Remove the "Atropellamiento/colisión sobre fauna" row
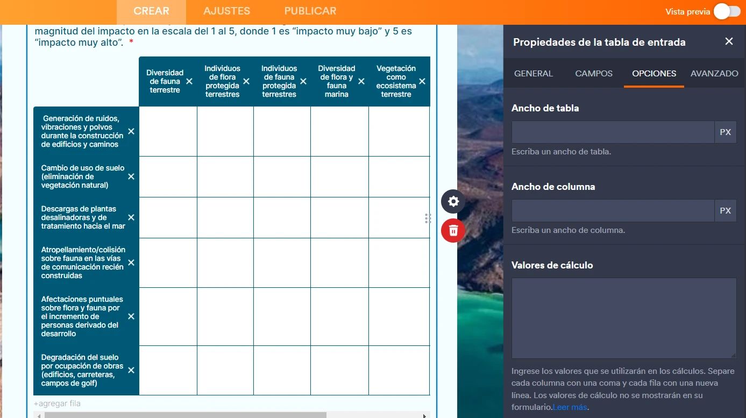Screen dimensions: 746x418 pyautogui.click(x=131, y=263)
